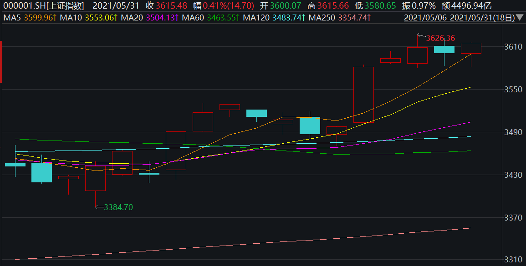526x266 pixels.
Task: Select the MA120 3483.74 indicator label
Action: click(274, 18)
